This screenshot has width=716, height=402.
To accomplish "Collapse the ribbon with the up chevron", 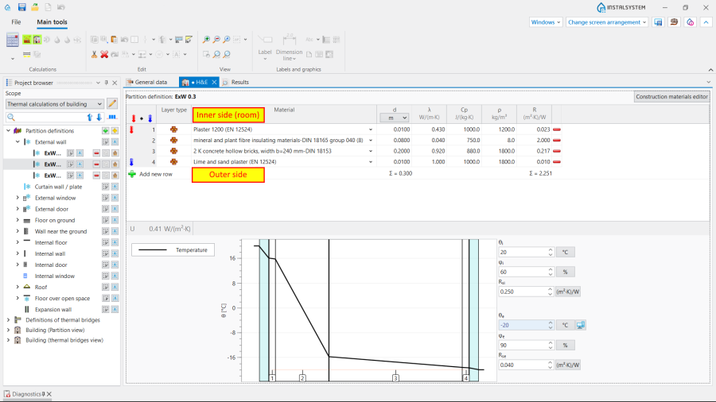I will 706,22.
